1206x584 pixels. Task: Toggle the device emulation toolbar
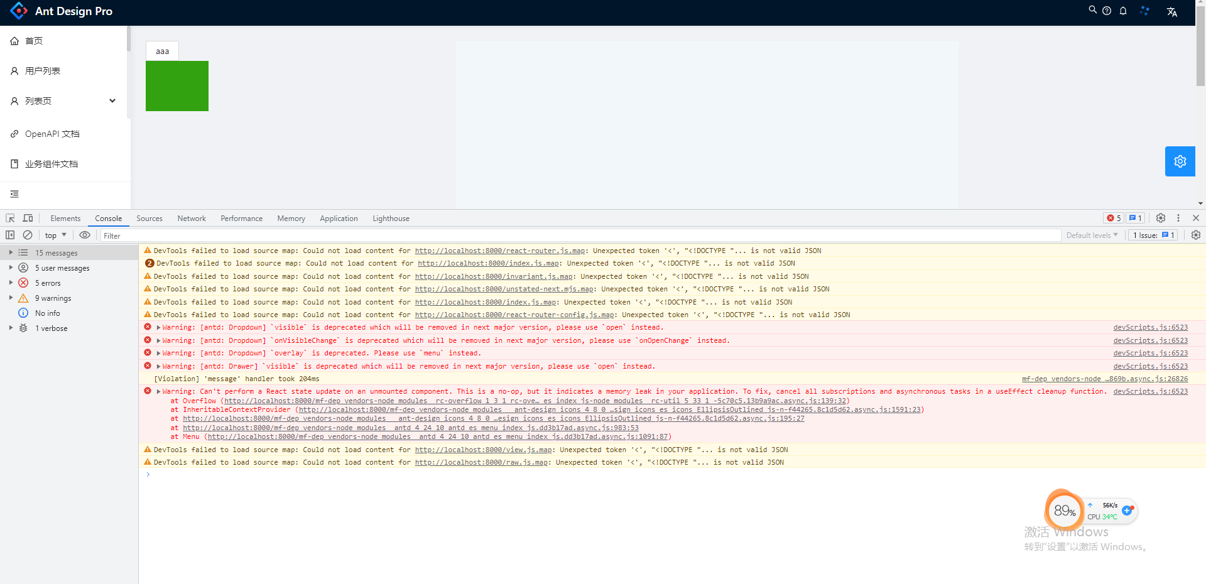28,218
